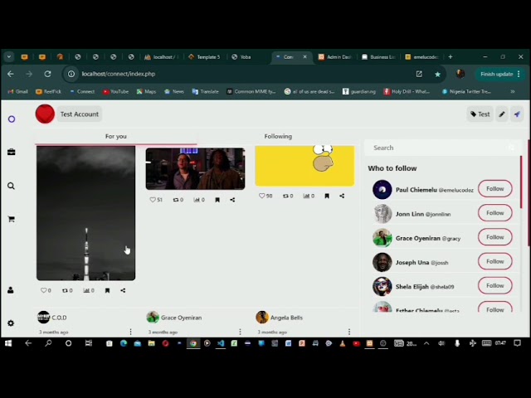Like the tower photo post with 0 likes
Screen dimensions: 531x398
[46, 290]
